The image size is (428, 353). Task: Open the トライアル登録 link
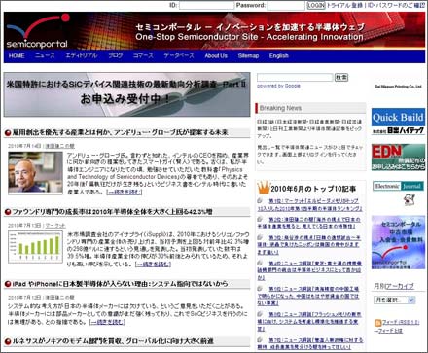(x=344, y=5)
